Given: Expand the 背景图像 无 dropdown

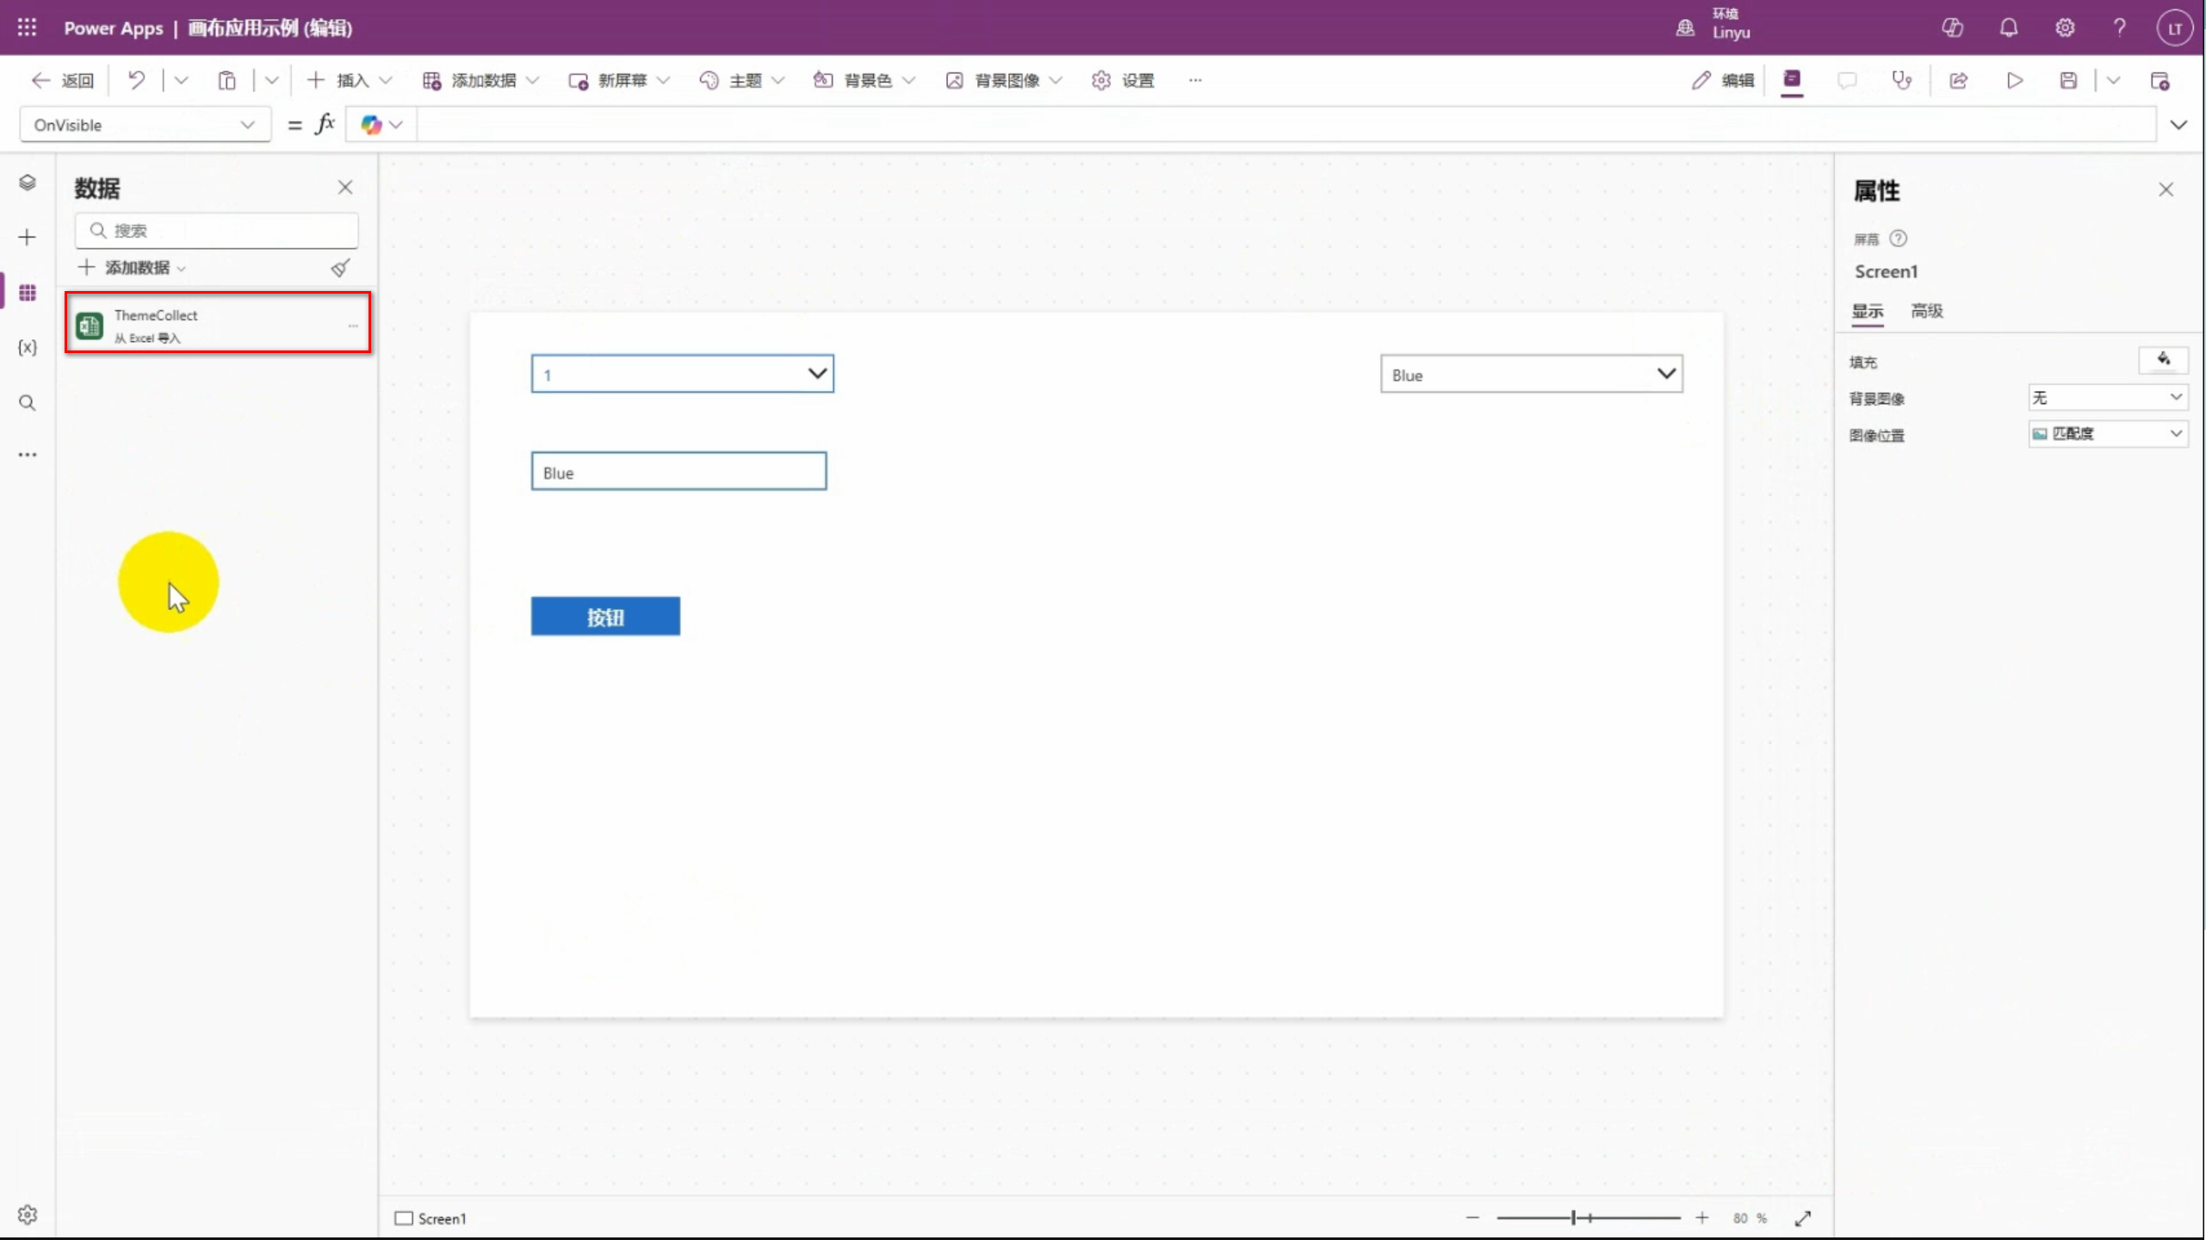Looking at the screenshot, I should [2107, 397].
